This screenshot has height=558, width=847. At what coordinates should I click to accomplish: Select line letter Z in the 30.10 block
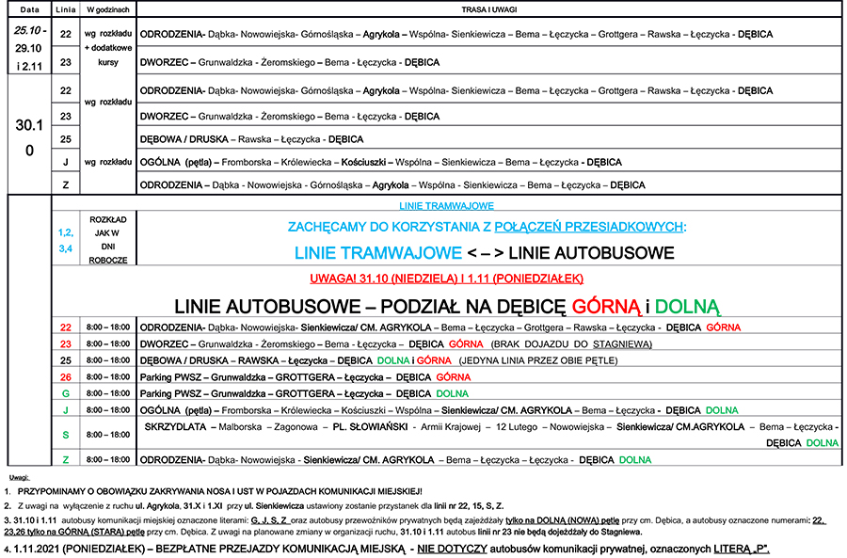click(66, 184)
